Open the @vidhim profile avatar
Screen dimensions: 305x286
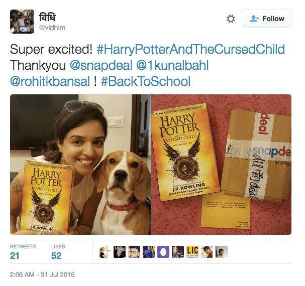click(22, 22)
